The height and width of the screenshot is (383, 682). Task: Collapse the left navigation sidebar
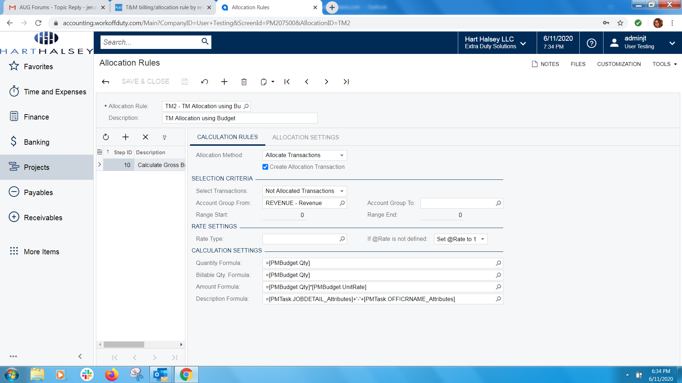[x=80, y=356]
